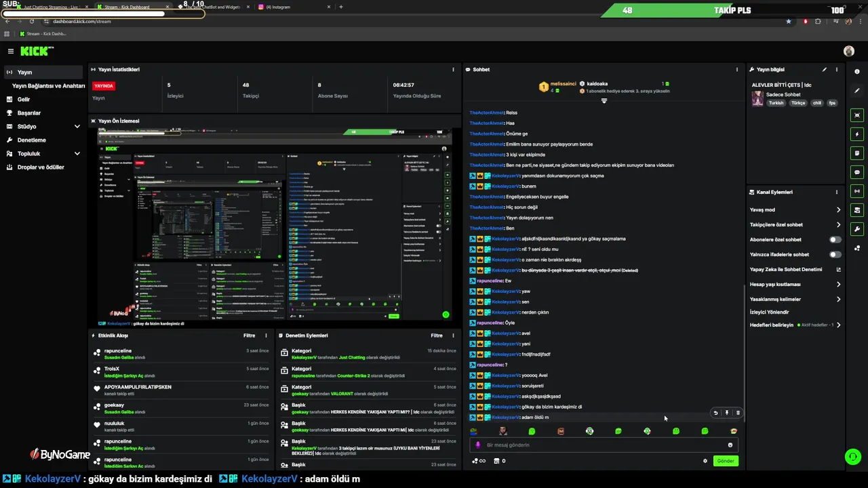Viewport: 868px width, 488px height.
Task: Open Etkinlik Akışı three-dot menu
Action: (x=266, y=335)
